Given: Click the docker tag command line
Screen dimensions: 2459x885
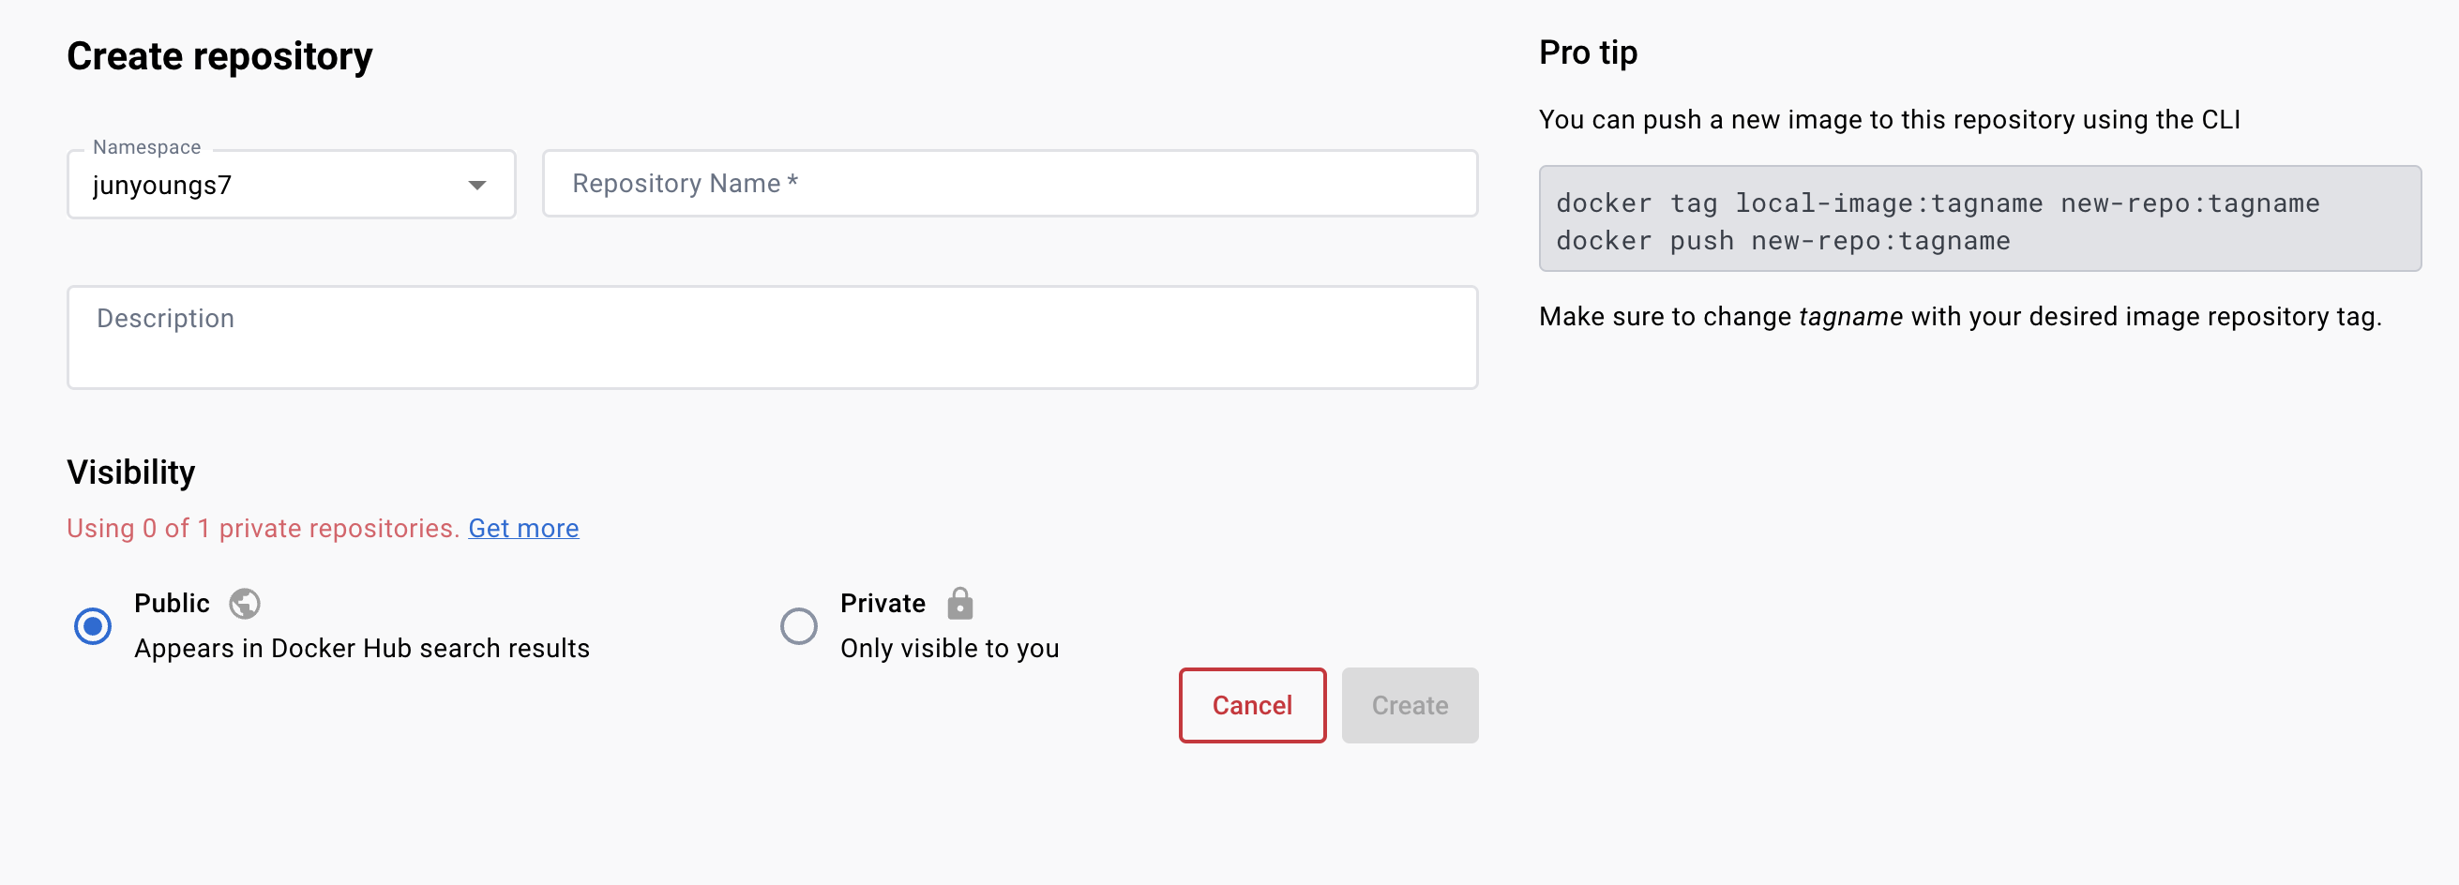Looking at the screenshot, I should 1937,203.
